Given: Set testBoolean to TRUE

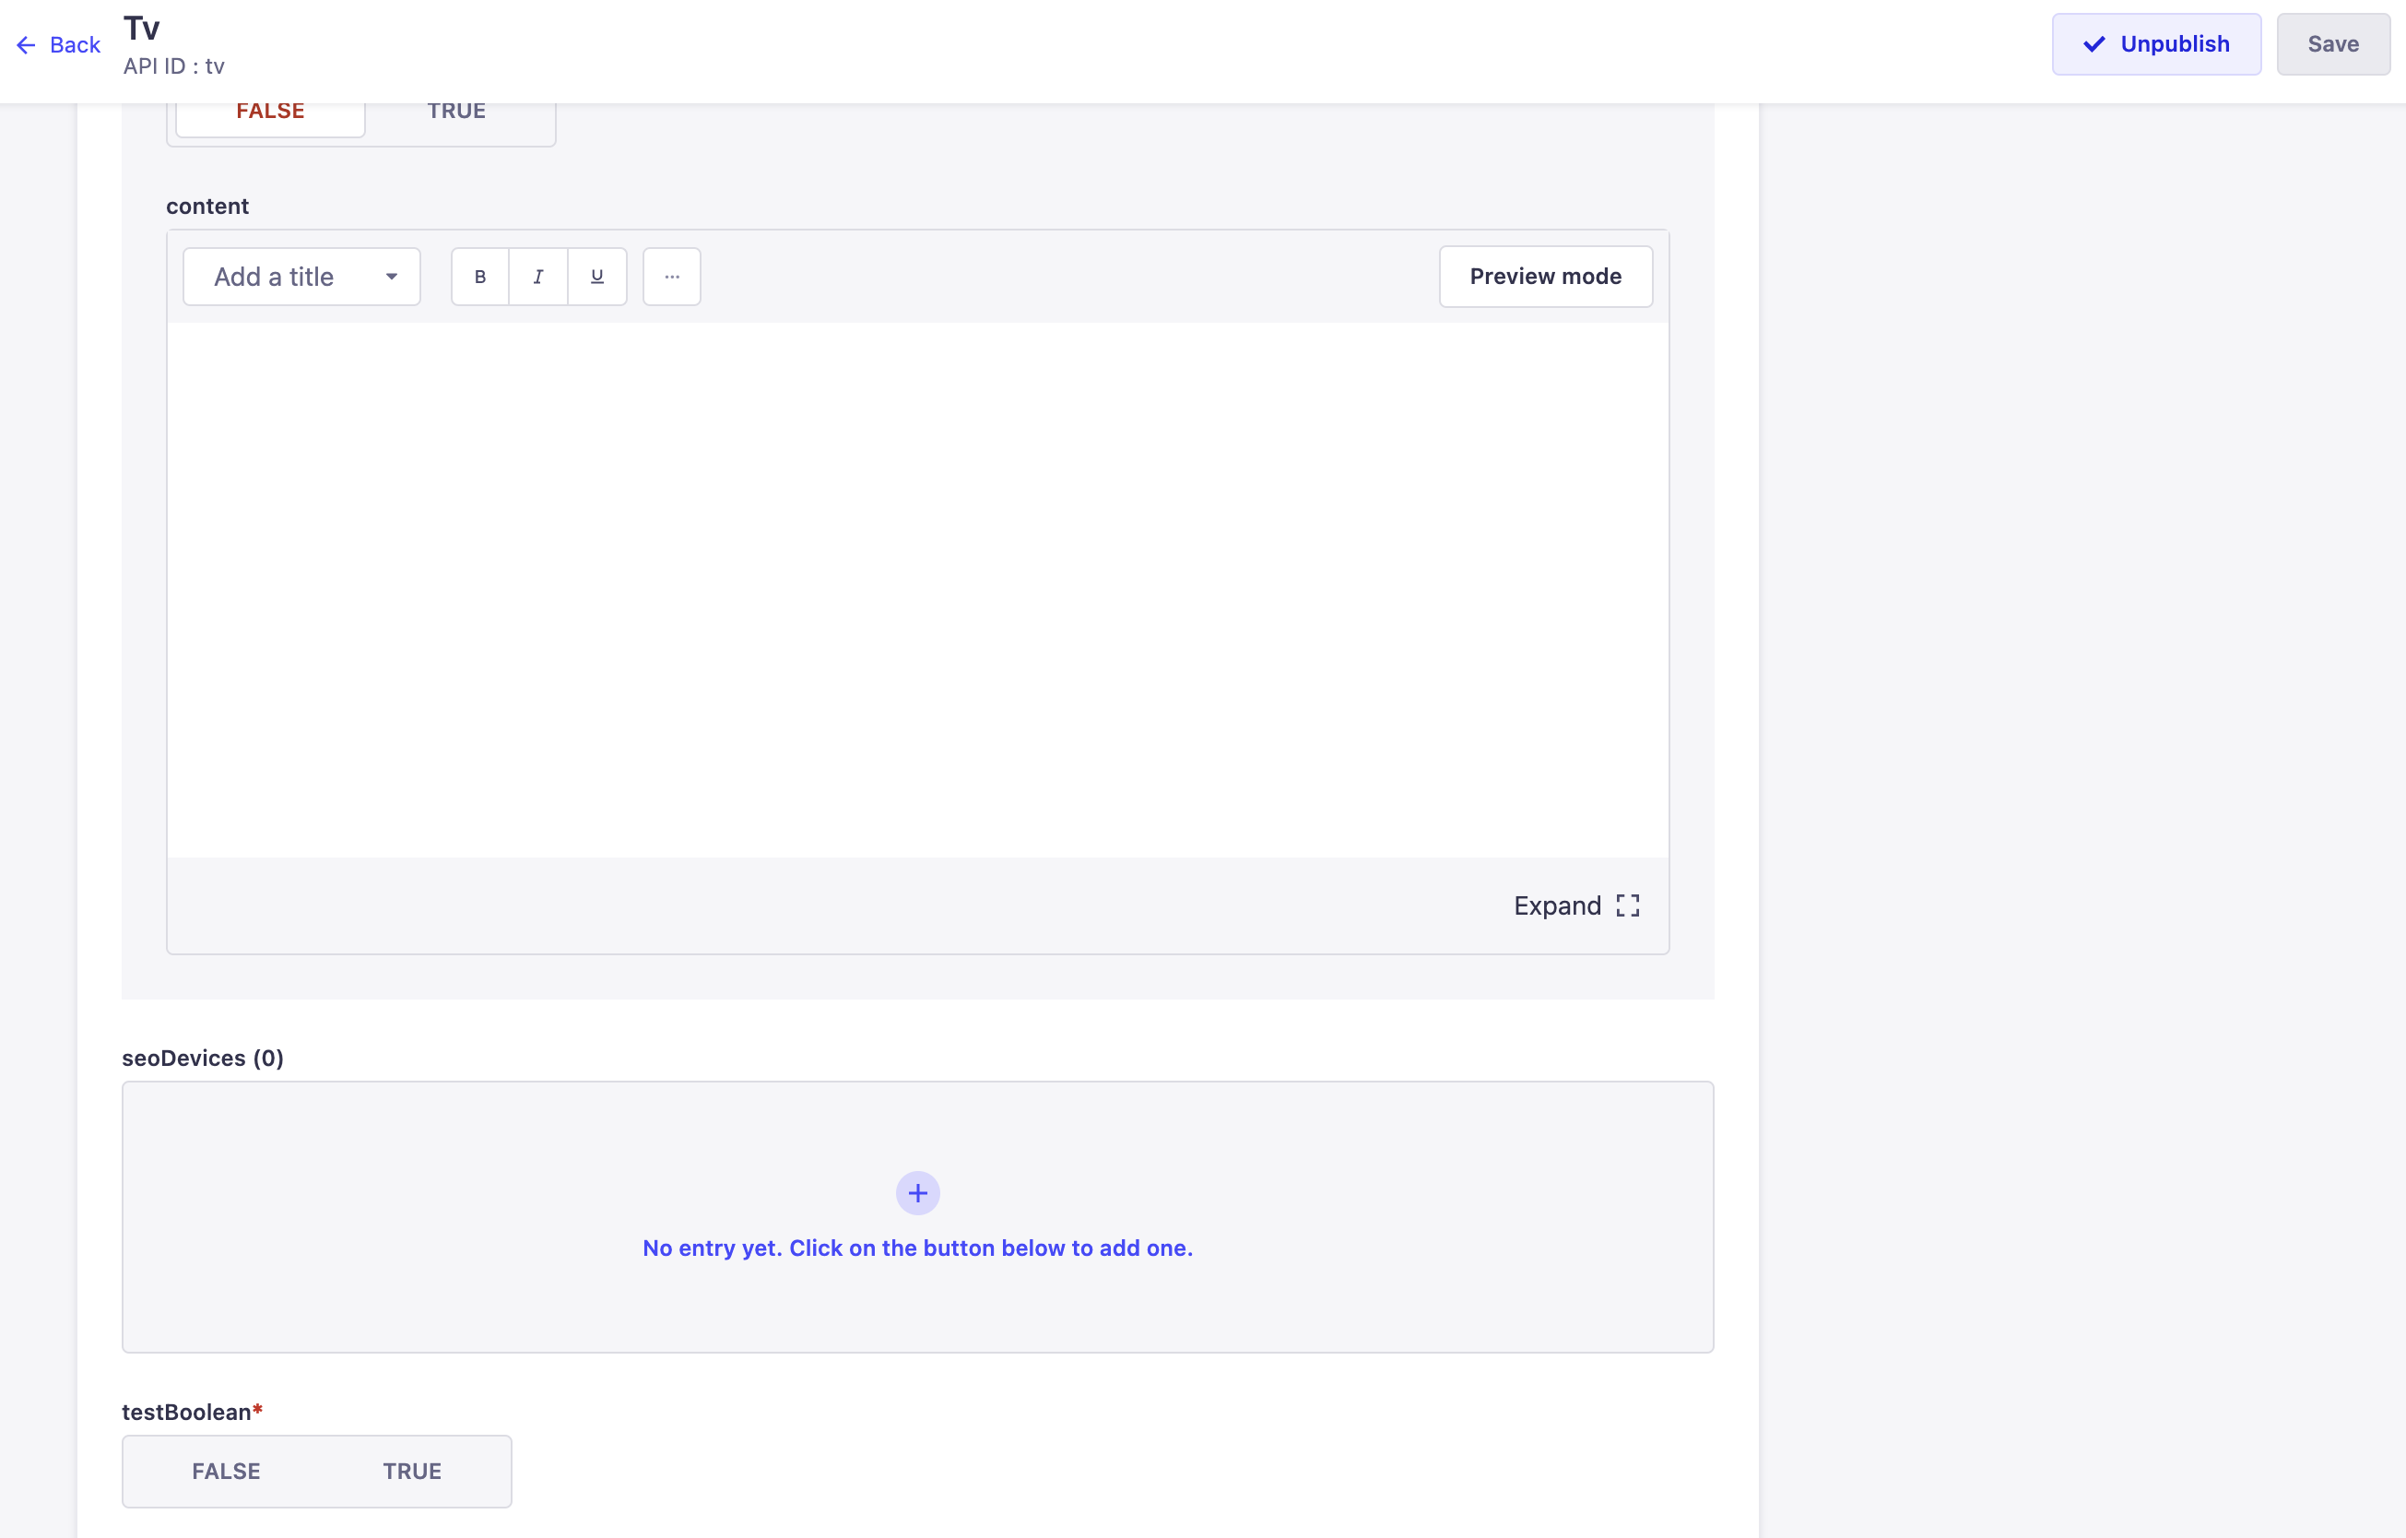Looking at the screenshot, I should (412, 1471).
